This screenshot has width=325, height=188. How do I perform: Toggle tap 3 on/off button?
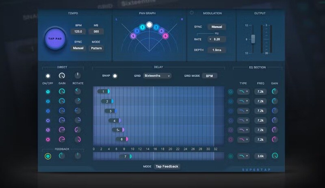[x=48, y=111]
